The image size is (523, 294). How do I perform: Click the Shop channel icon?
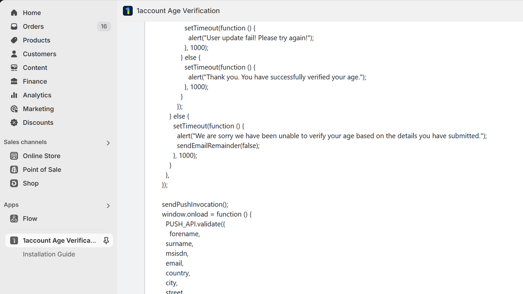coord(14,183)
